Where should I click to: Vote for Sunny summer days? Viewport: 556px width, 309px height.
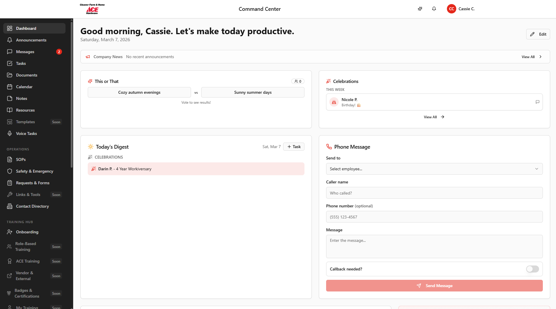(x=253, y=92)
